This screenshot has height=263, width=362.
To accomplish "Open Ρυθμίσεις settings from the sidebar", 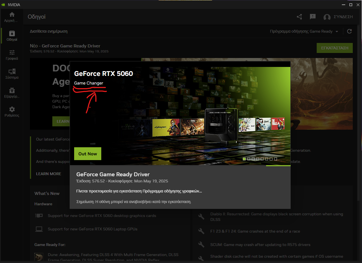I will [x=12, y=112].
